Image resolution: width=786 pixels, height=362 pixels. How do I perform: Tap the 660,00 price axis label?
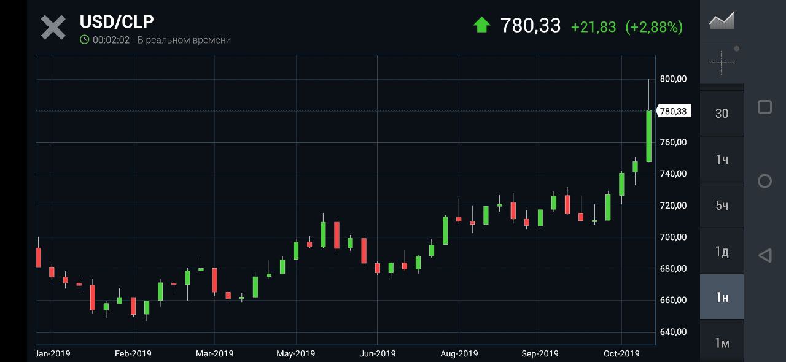673,300
